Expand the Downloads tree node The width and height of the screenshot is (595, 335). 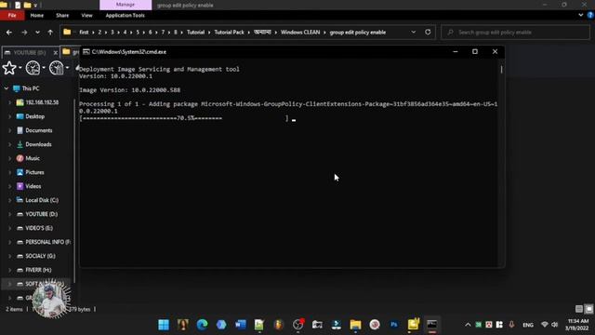tap(10, 144)
